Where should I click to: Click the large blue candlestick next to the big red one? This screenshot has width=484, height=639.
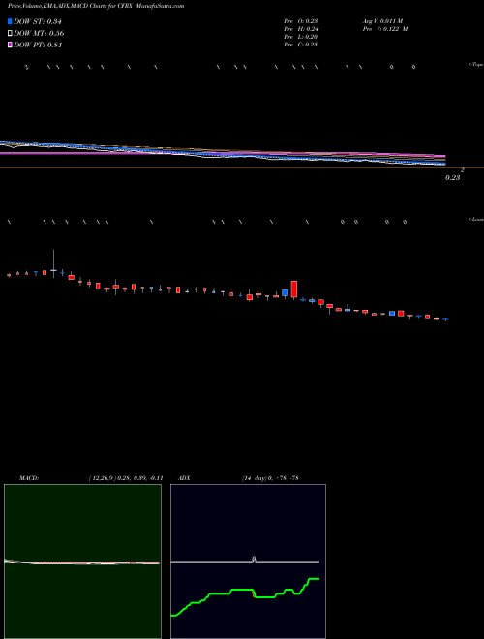[x=286, y=292]
